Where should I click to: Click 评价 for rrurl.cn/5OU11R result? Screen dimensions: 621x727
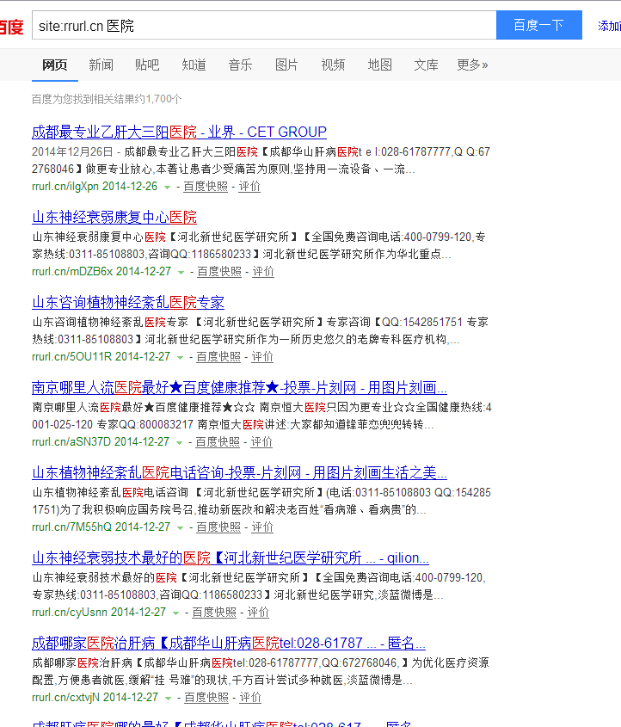point(263,357)
